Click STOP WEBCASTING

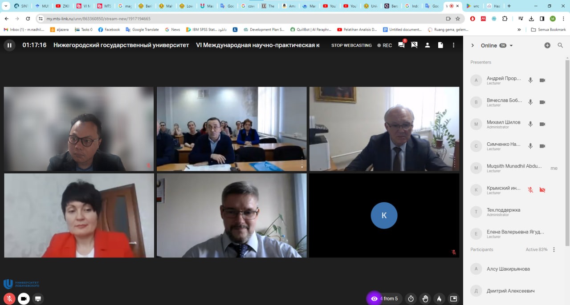coord(351,45)
